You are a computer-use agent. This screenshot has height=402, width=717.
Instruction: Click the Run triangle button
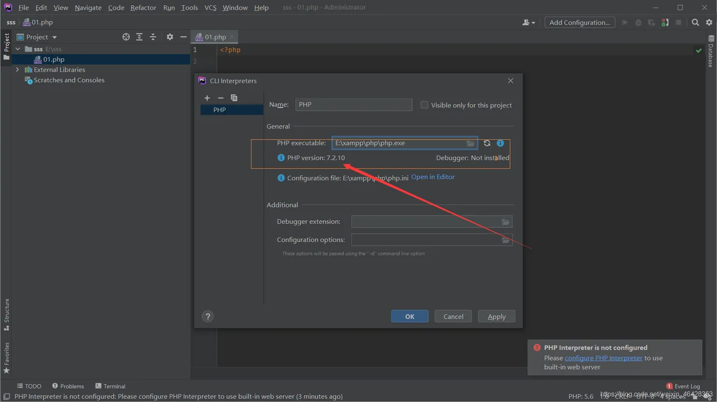click(x=625, y=23)
